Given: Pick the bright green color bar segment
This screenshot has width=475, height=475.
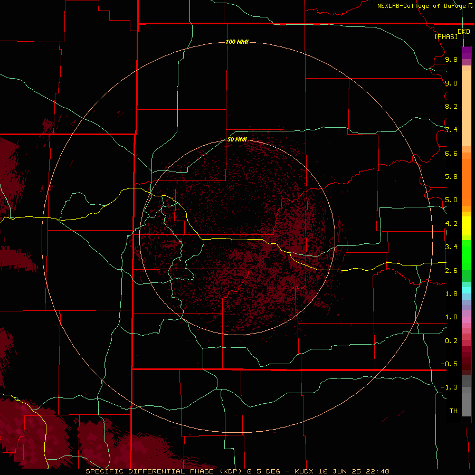Looking at the screenshot, I should tap(466, 255).
